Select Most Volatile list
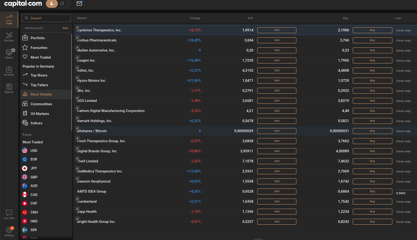 point(46,94)
